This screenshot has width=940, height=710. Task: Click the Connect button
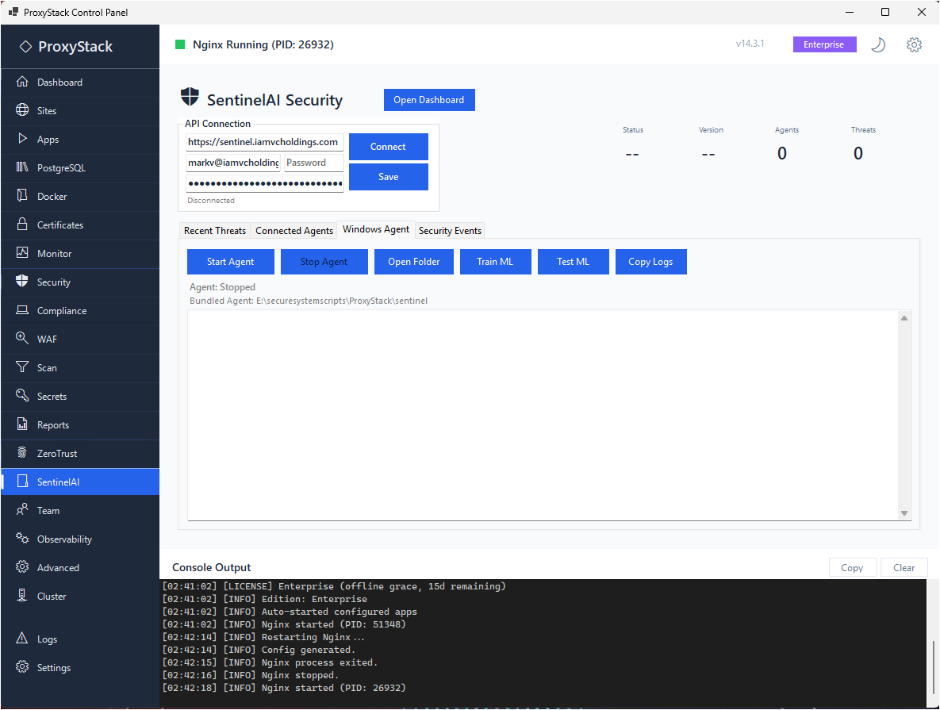pos(389,146)
